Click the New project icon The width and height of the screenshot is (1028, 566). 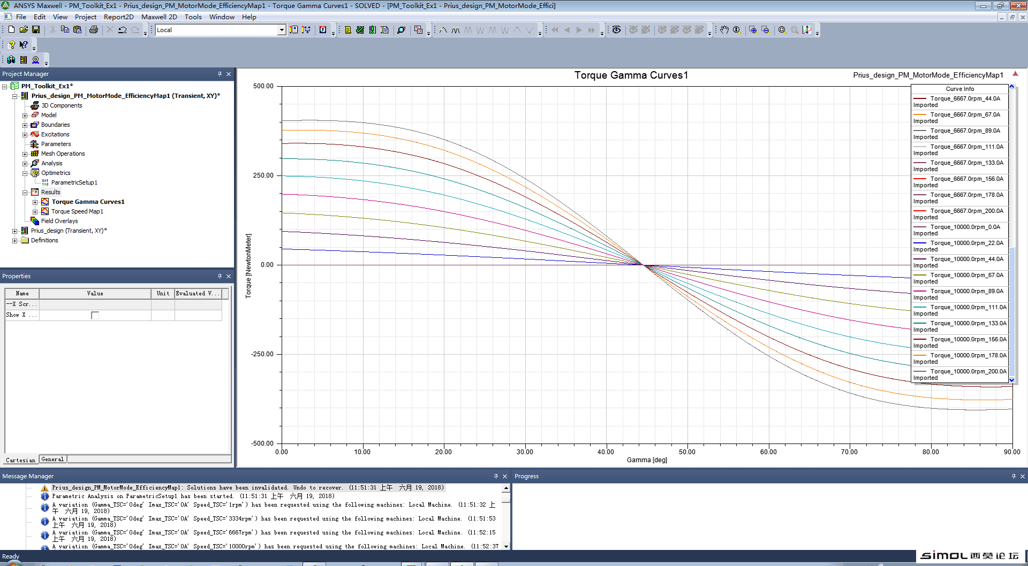pos(11,30)
